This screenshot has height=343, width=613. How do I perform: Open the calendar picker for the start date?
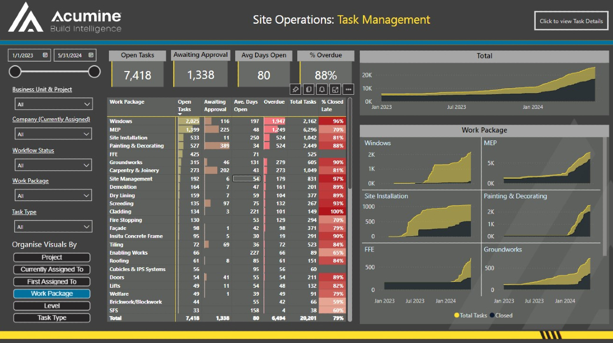point(45,55)
